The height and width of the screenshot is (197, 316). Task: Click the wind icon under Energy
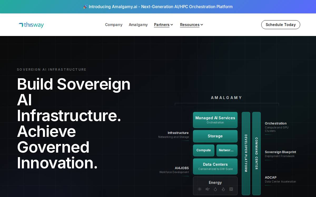pos(208,189)
